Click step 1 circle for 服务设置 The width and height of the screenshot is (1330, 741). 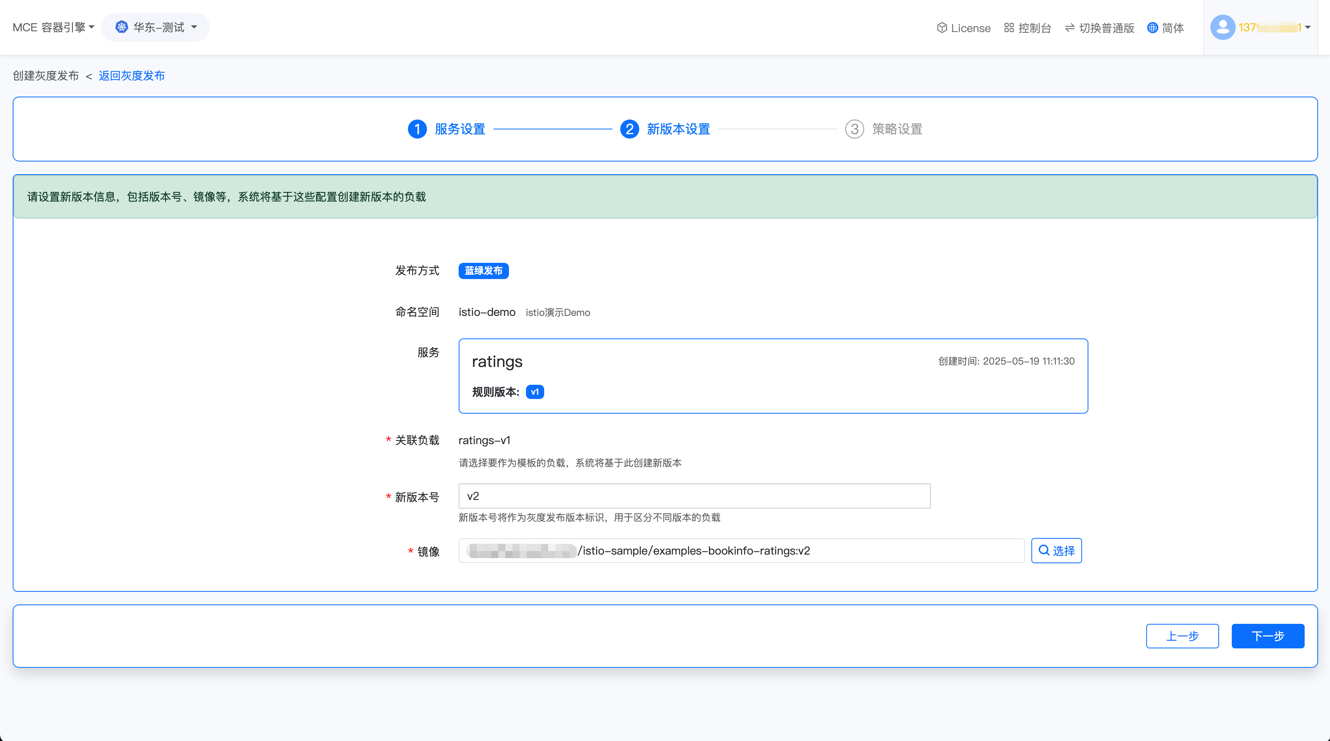tap(417, 129)
